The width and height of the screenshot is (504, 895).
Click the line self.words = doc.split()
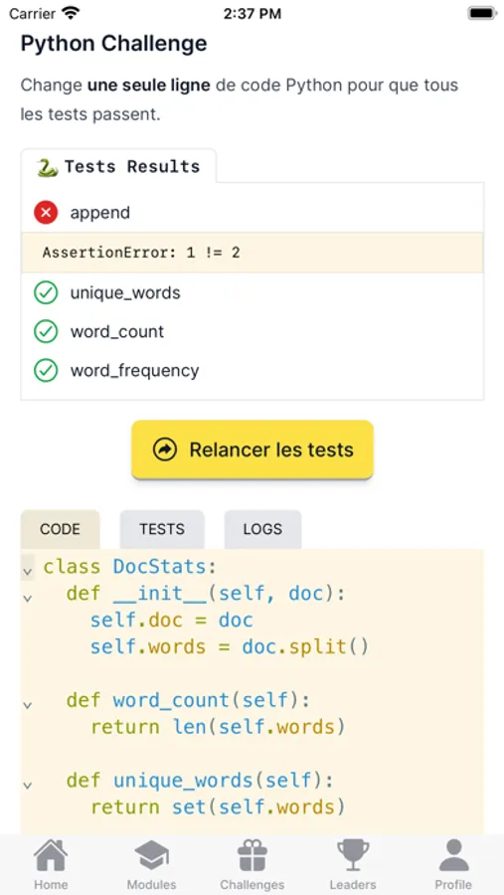[230, 646]
